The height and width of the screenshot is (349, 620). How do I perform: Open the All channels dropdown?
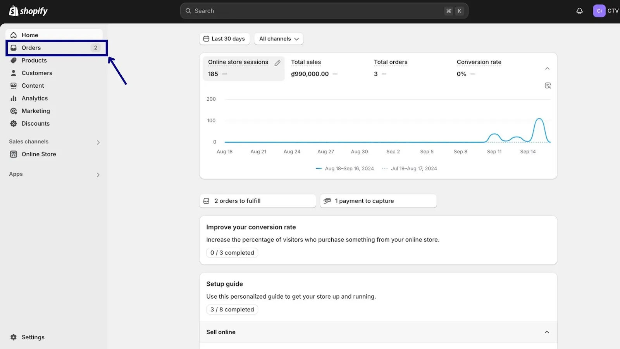click(x=279, y=39)
